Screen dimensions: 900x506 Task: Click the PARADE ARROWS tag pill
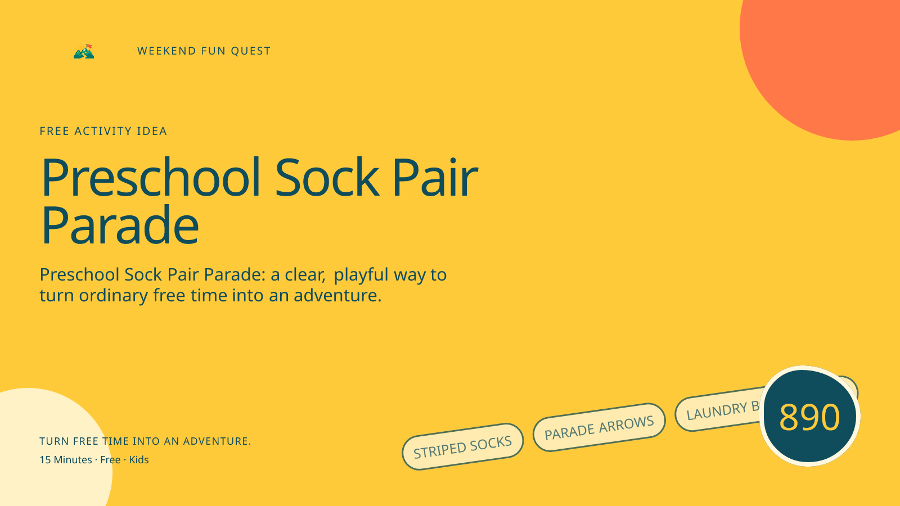[x=599, y=427]
